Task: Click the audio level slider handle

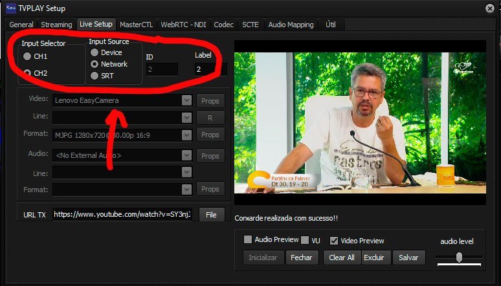Action: coord(459,258)
